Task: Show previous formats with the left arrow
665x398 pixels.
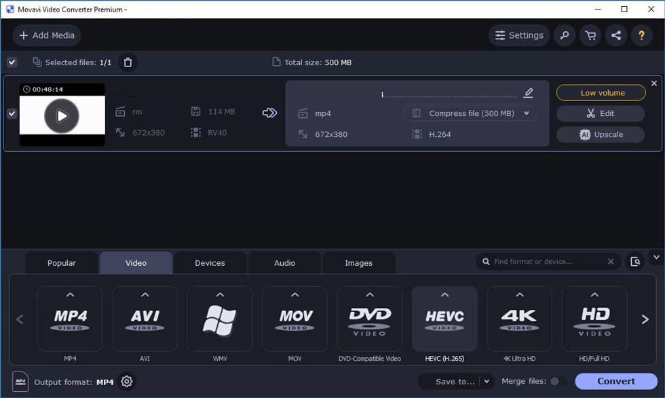Action: pyautogui.click(x=20, y=319)
